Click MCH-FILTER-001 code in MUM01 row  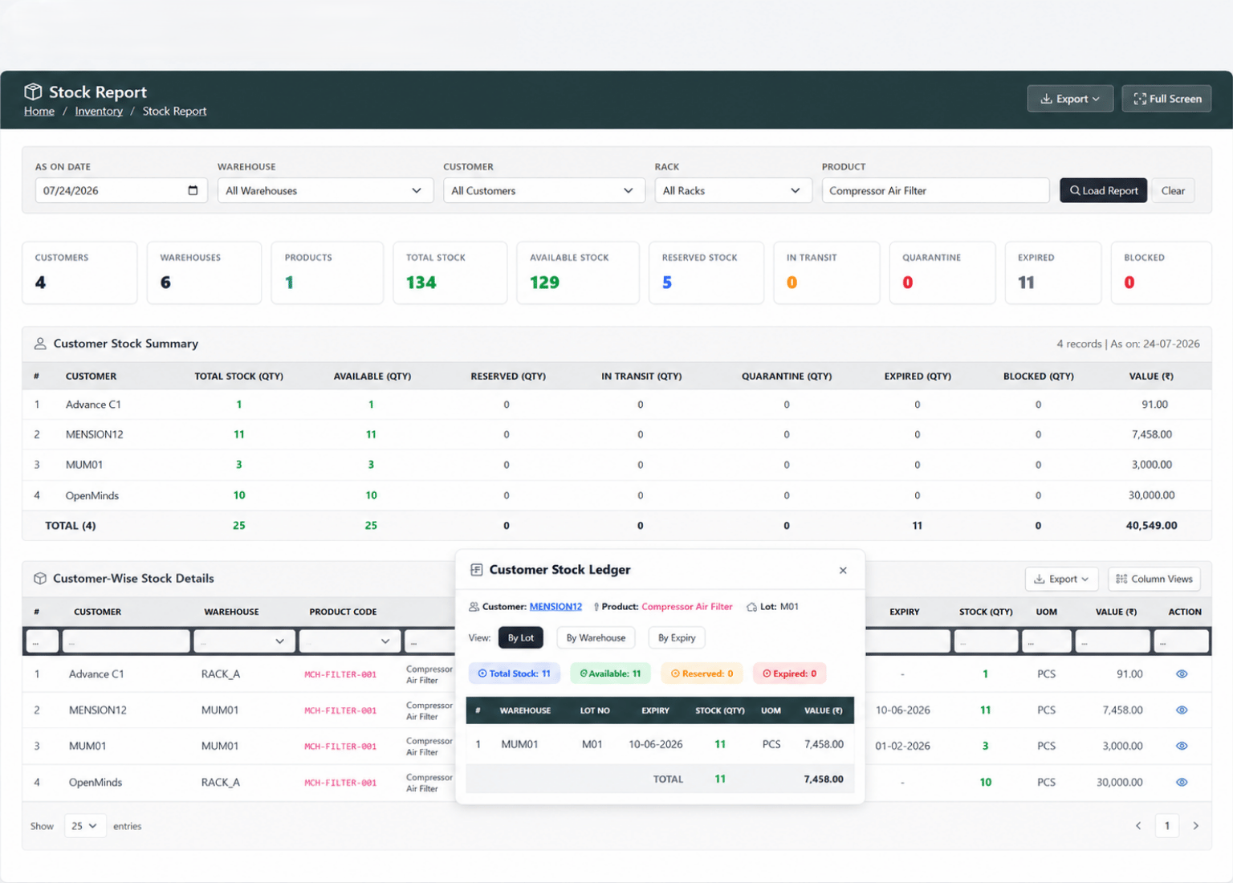tap(340, 747)
